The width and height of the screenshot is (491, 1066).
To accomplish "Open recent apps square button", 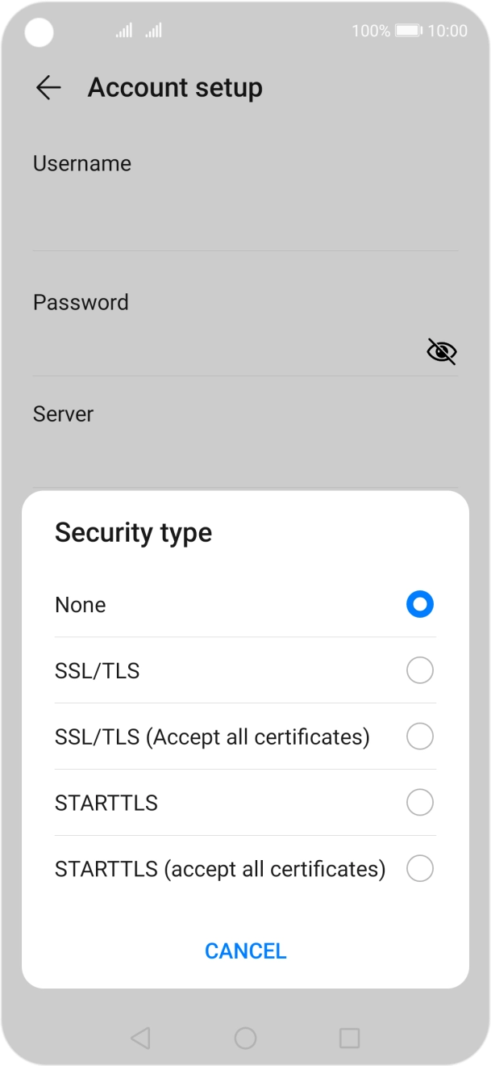I will [x=349, y=1038].
